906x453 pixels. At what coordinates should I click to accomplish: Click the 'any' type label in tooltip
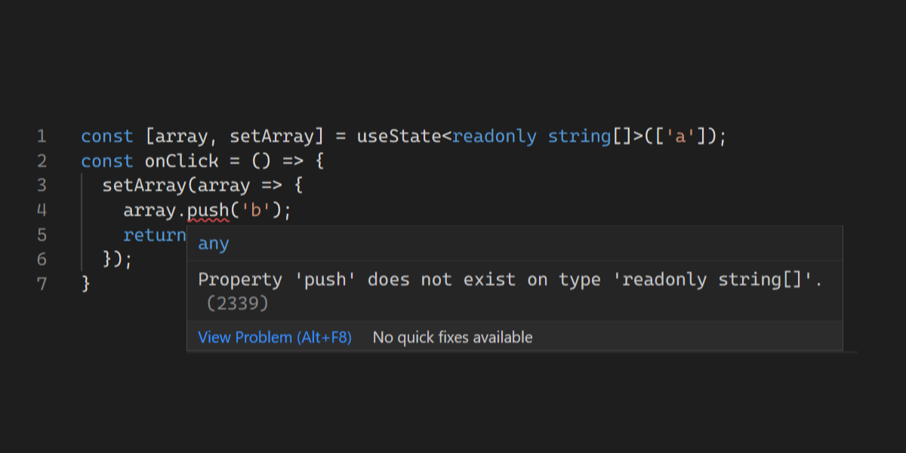214,244
